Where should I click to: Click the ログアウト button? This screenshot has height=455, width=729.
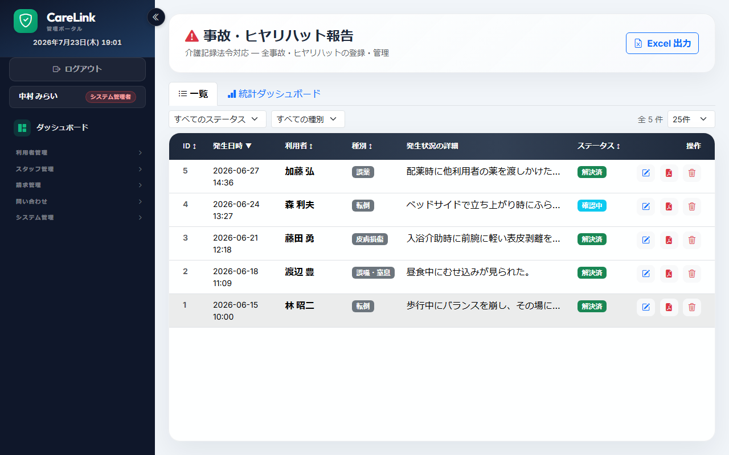tap(77, 69)
